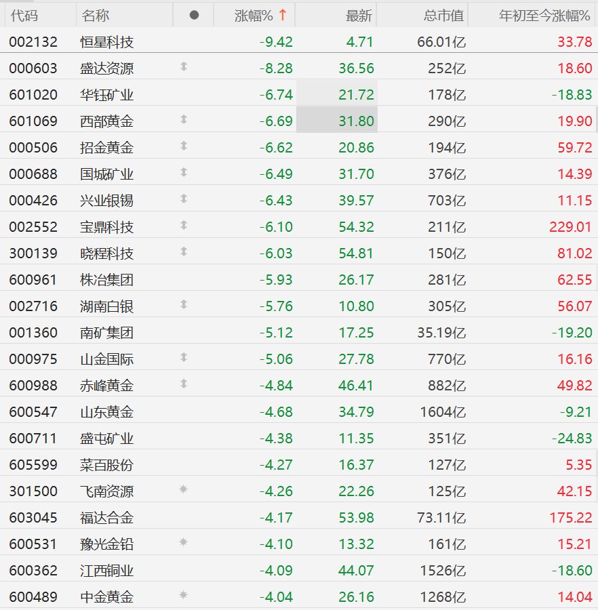Click the marker icon in 山金国际 row
Screen dimensions: 598x610
[184, 357]
